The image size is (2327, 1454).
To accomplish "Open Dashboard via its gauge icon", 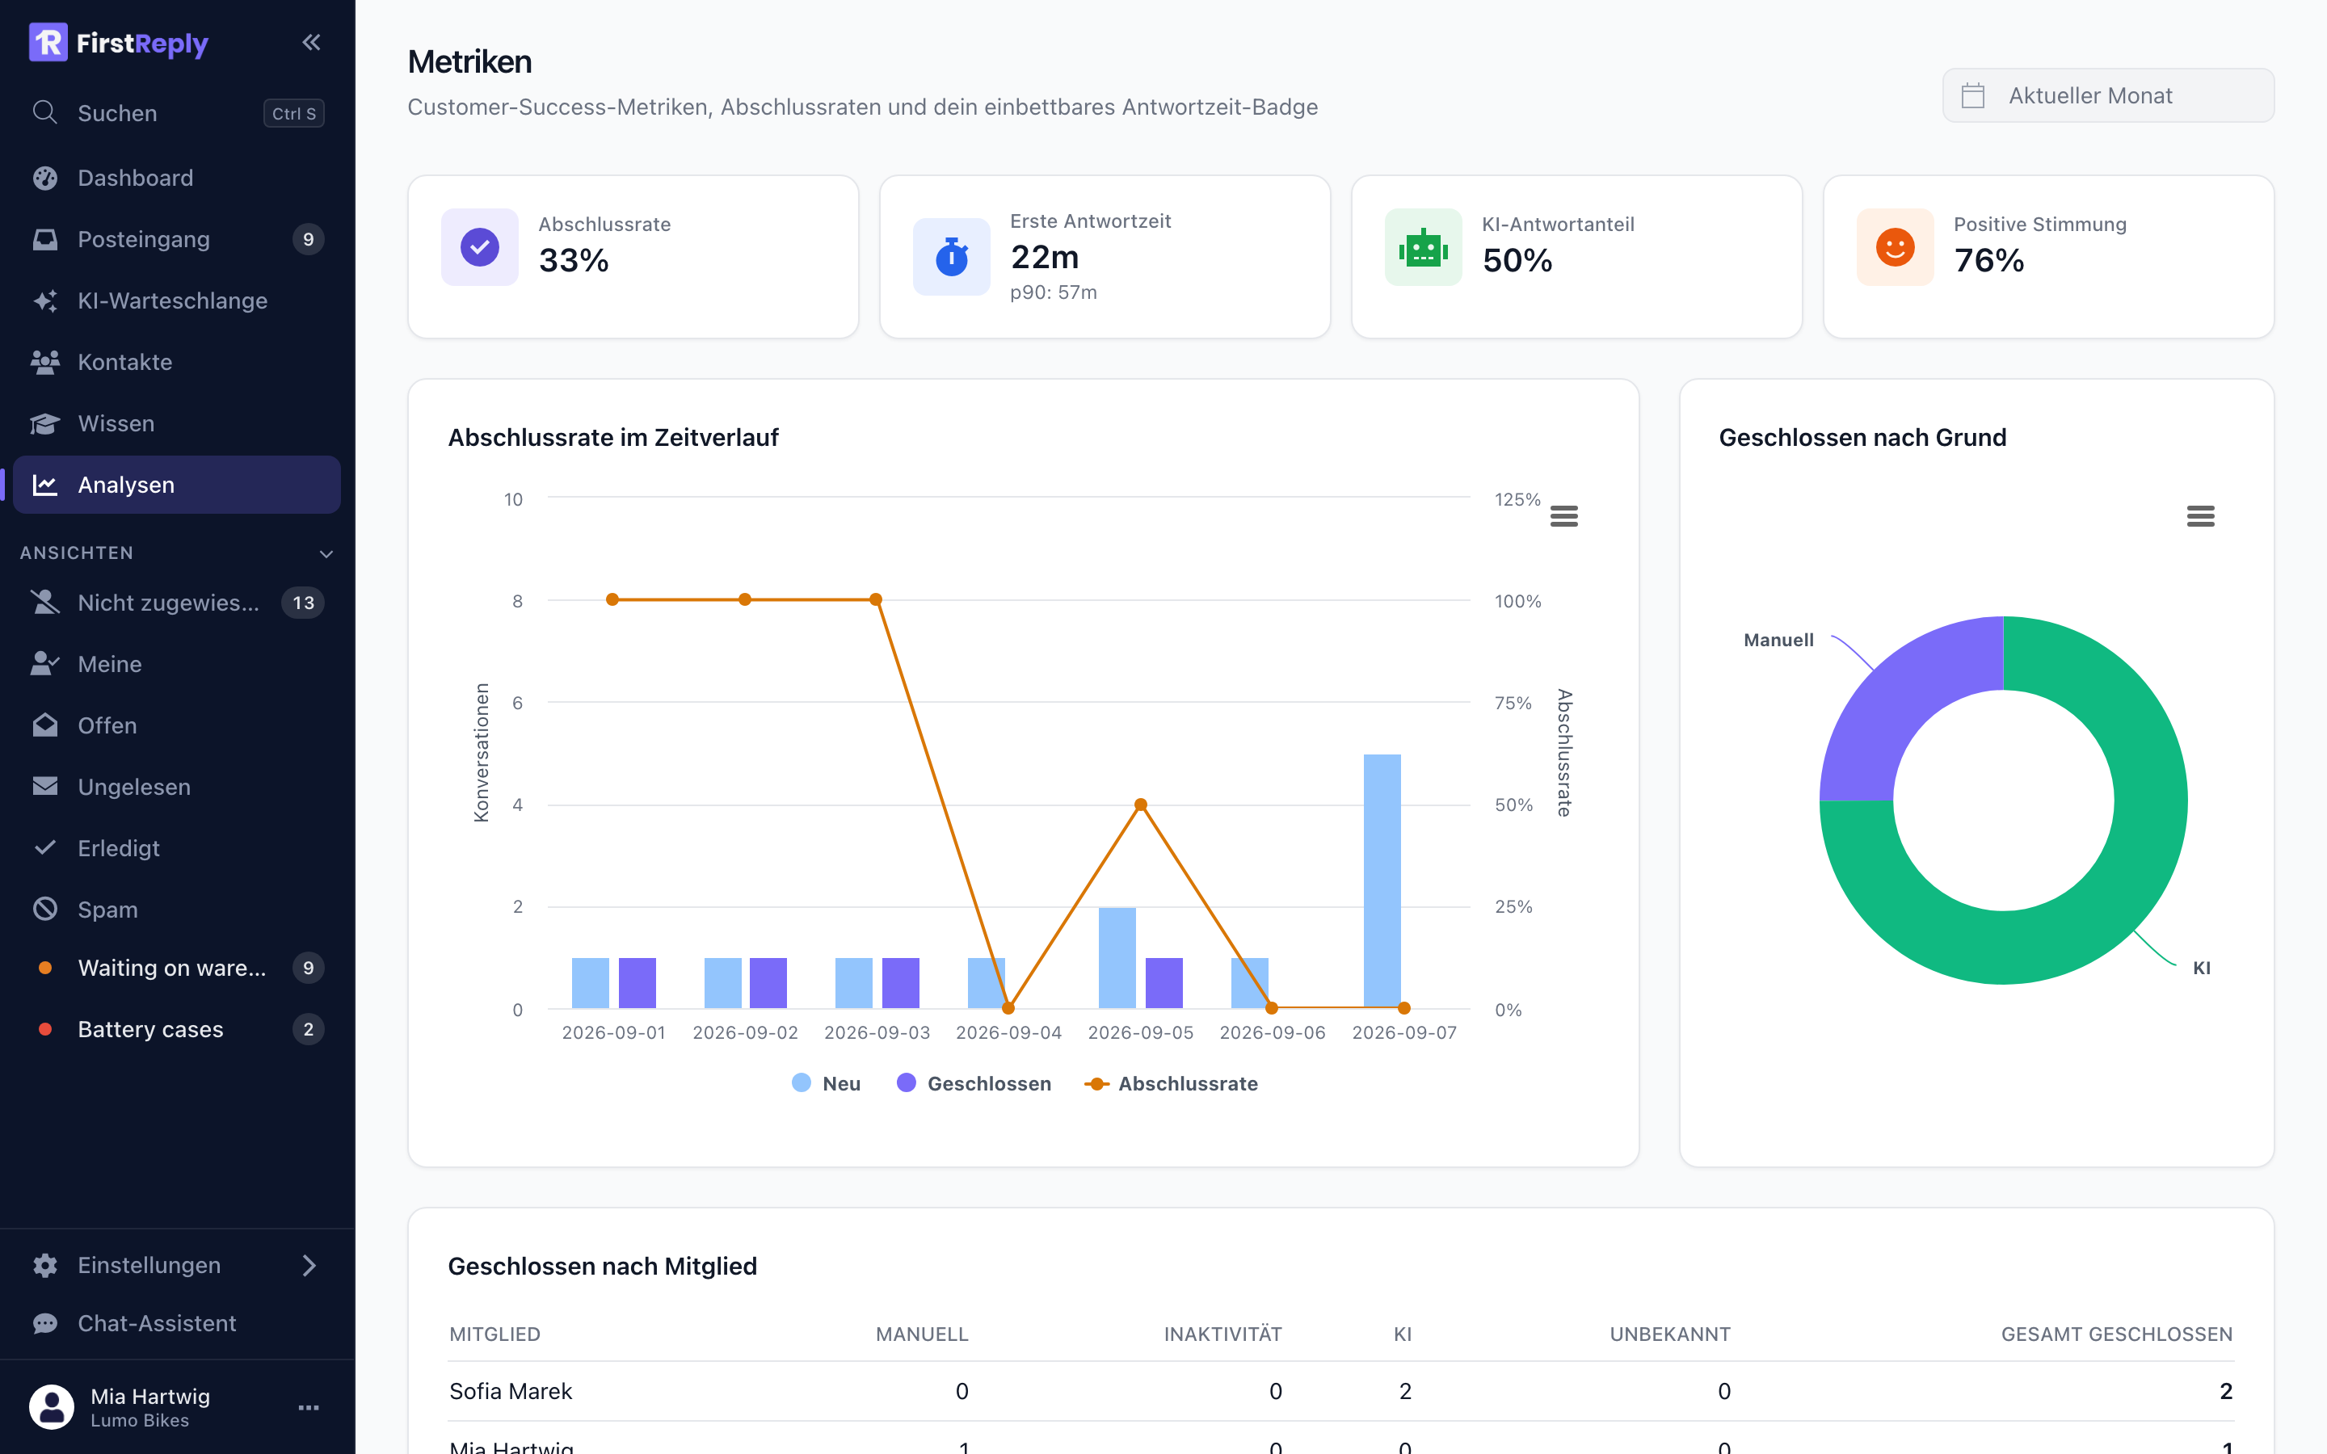I will [44, 178].
